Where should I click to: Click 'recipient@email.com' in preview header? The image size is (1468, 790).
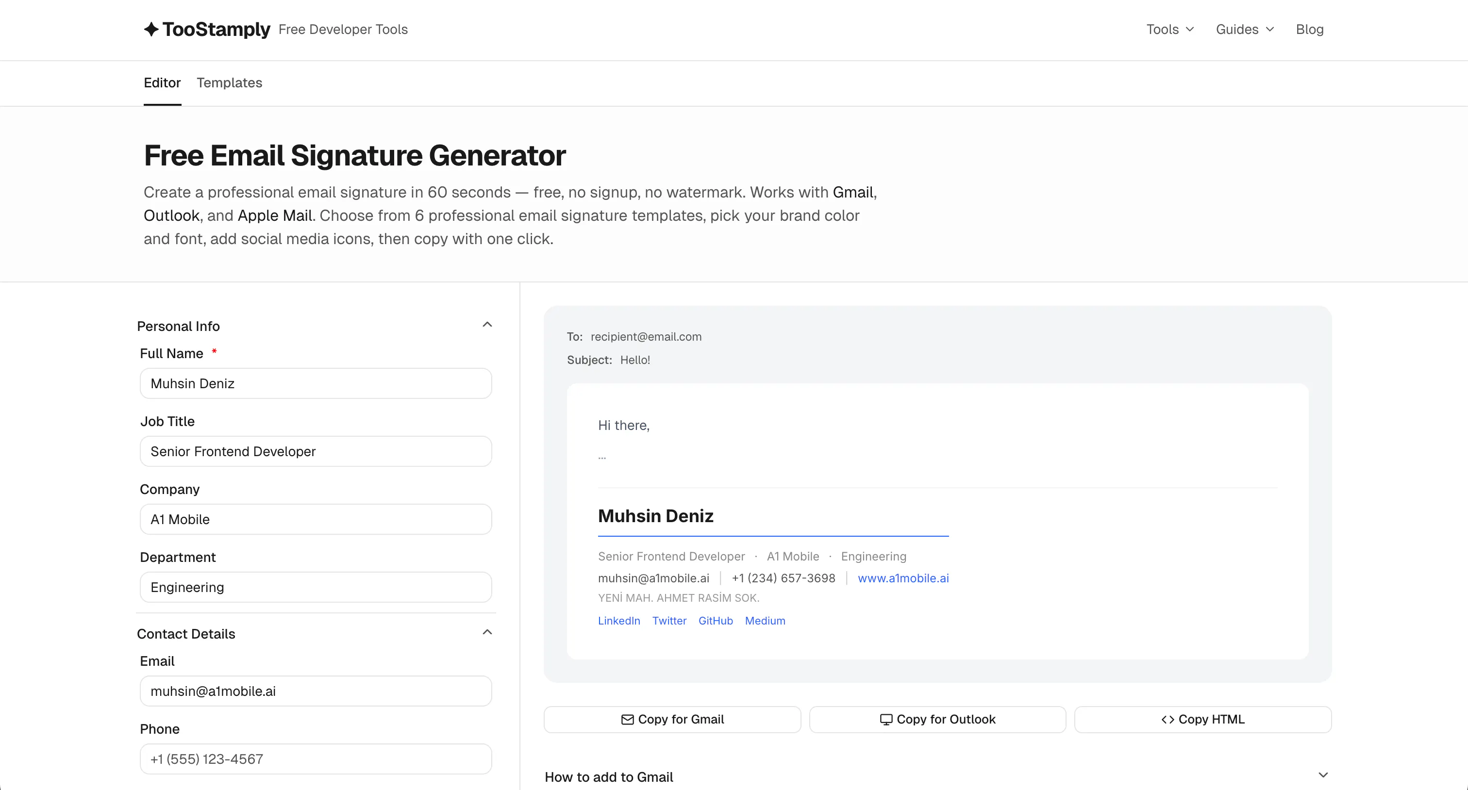click(646, 337)
